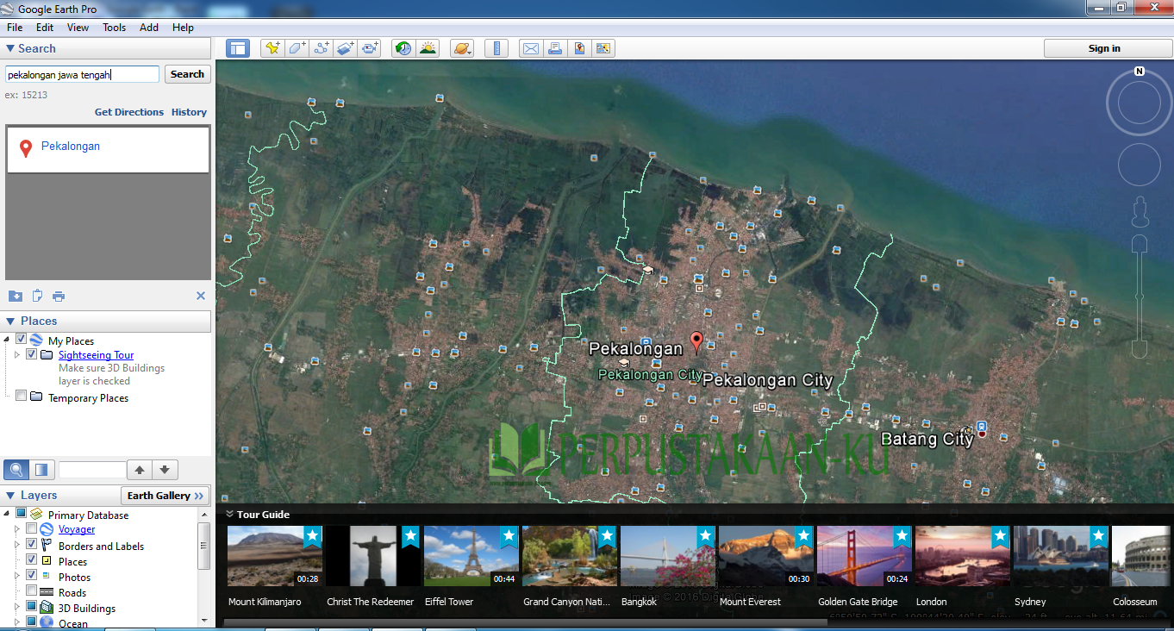Image resolution: width=1174 pixels, height=631 pixels.
Task: Collapse the Search panel header triangle
Action: 10,49
